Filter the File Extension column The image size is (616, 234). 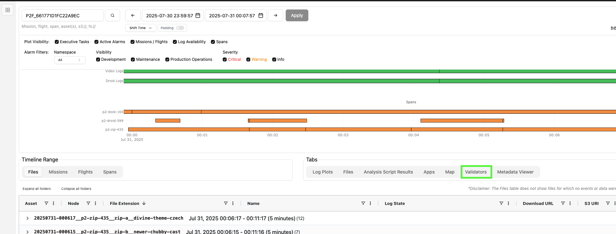point(226,203)
